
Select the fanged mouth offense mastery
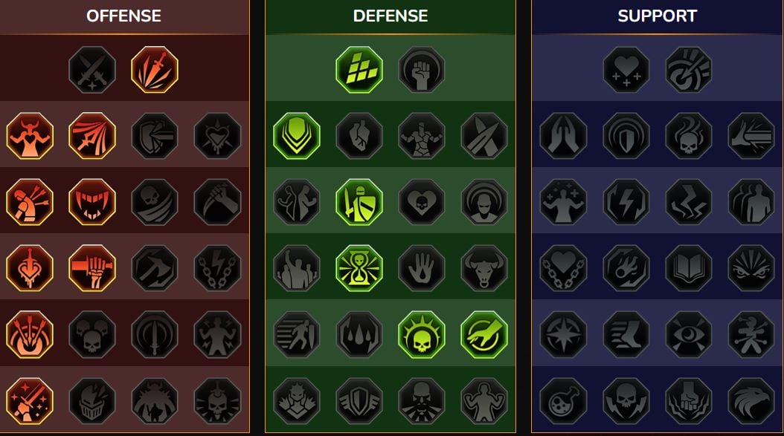[92, 202]
